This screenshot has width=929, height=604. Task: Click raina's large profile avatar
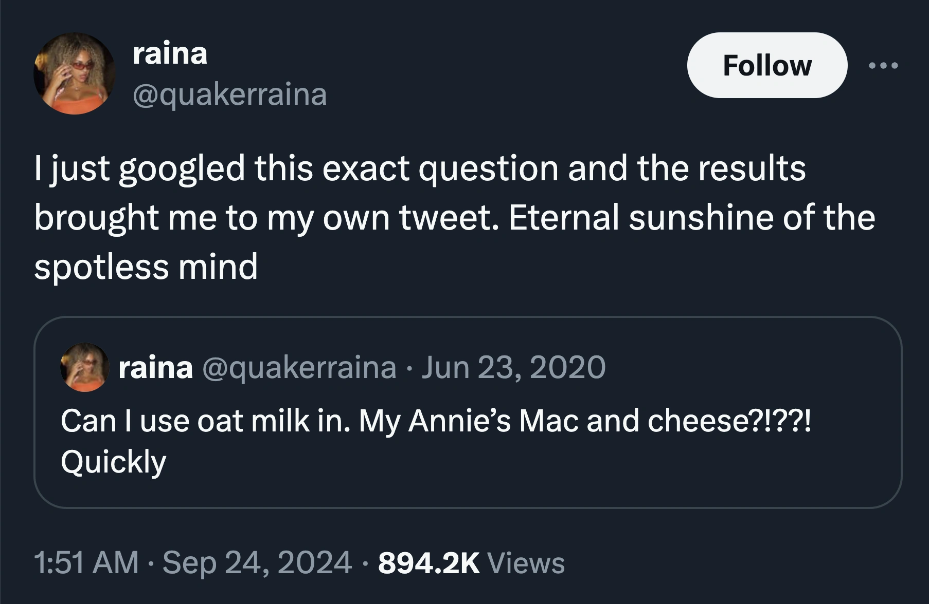(x=75, y=73)
